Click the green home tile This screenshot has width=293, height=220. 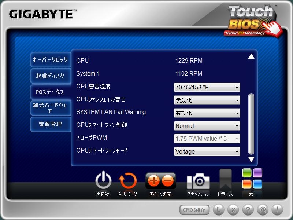(x=247, y=173)
